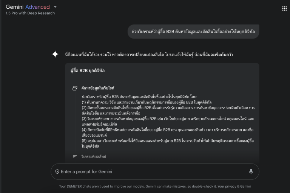The width and height of the screenshot is (290, 193).
Task: Click the นี่คือแผนที่ฉันได้รวบรวมไว้ response text
Action: pyautogui.click(x=149, y=54)
